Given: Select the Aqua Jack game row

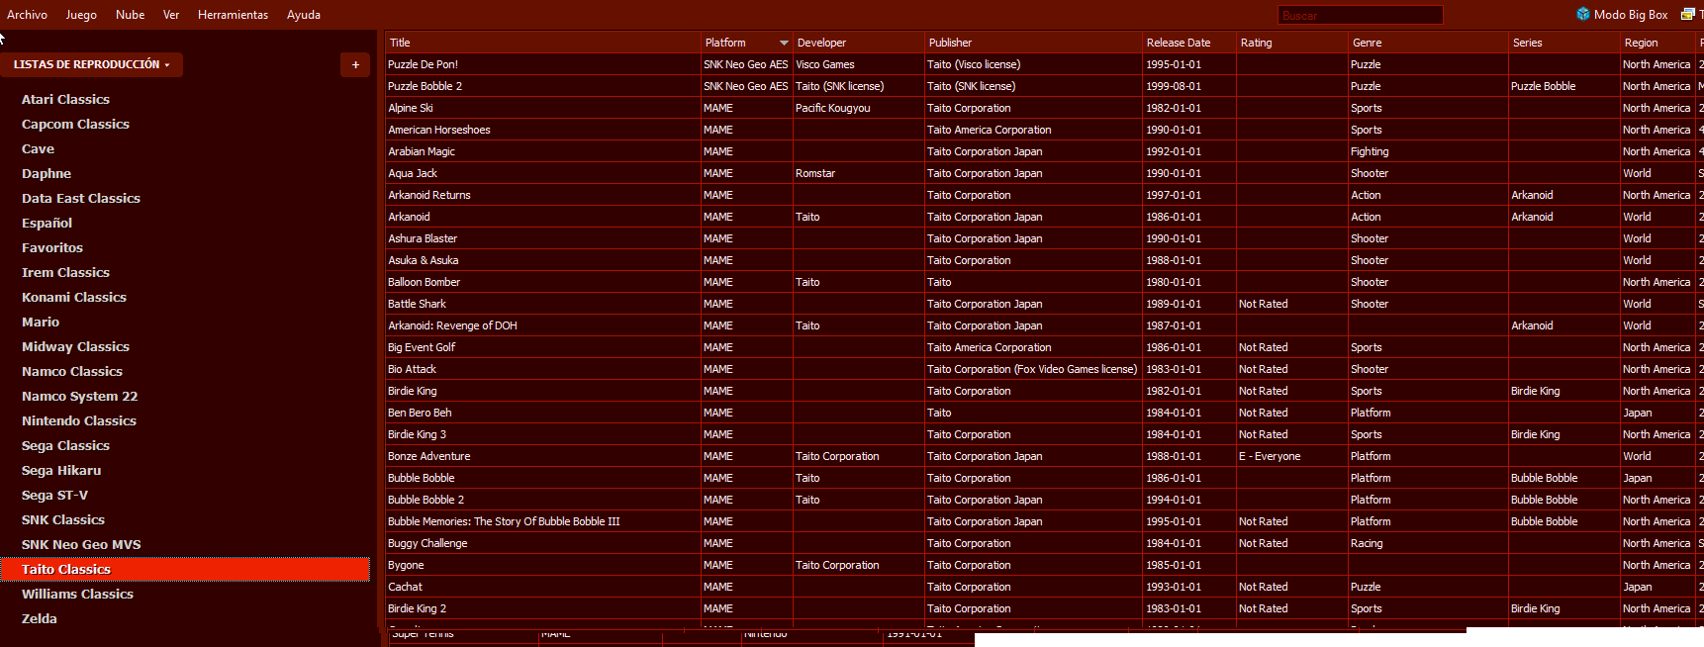Looking at the screenshot, I should pyautogui.click(x=1044, y=173).
